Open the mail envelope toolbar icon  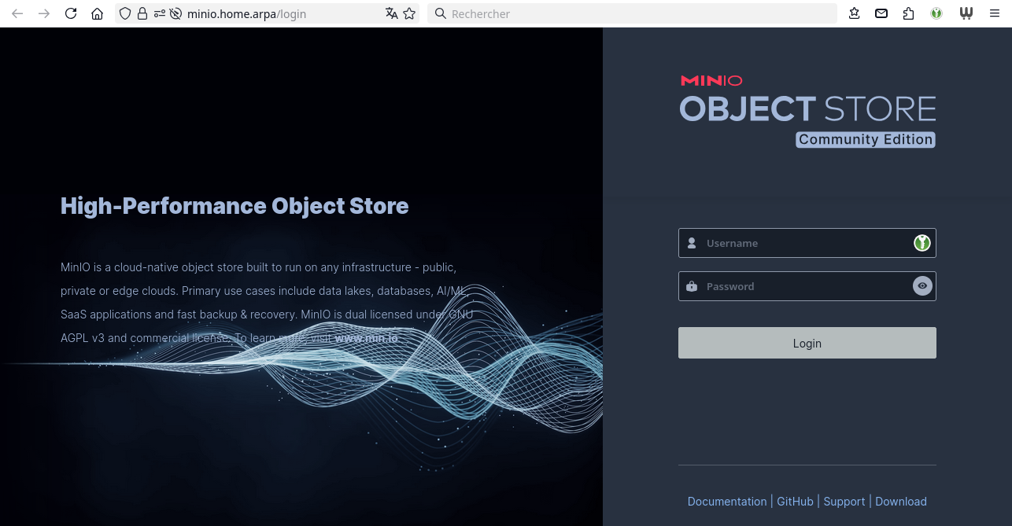[x=881, y=13]
